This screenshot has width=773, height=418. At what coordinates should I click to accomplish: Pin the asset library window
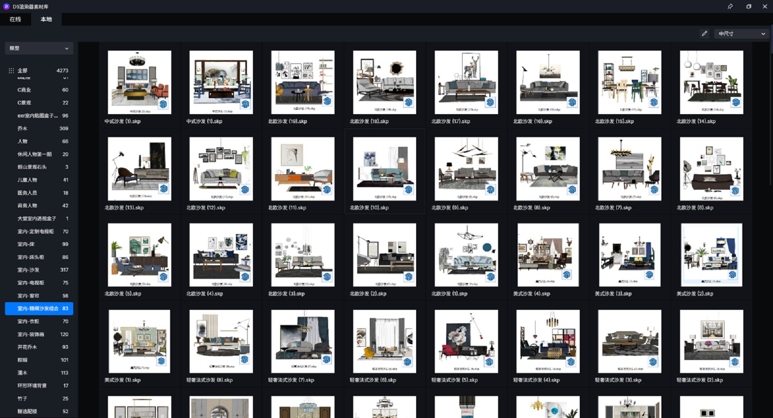(x=730, y=6)
